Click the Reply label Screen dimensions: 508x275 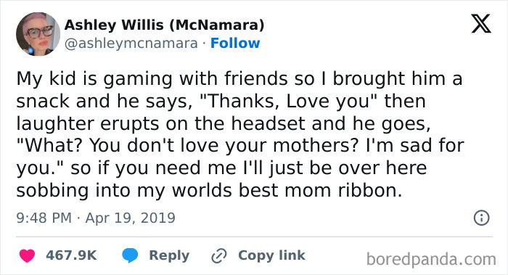coord(169,255)
